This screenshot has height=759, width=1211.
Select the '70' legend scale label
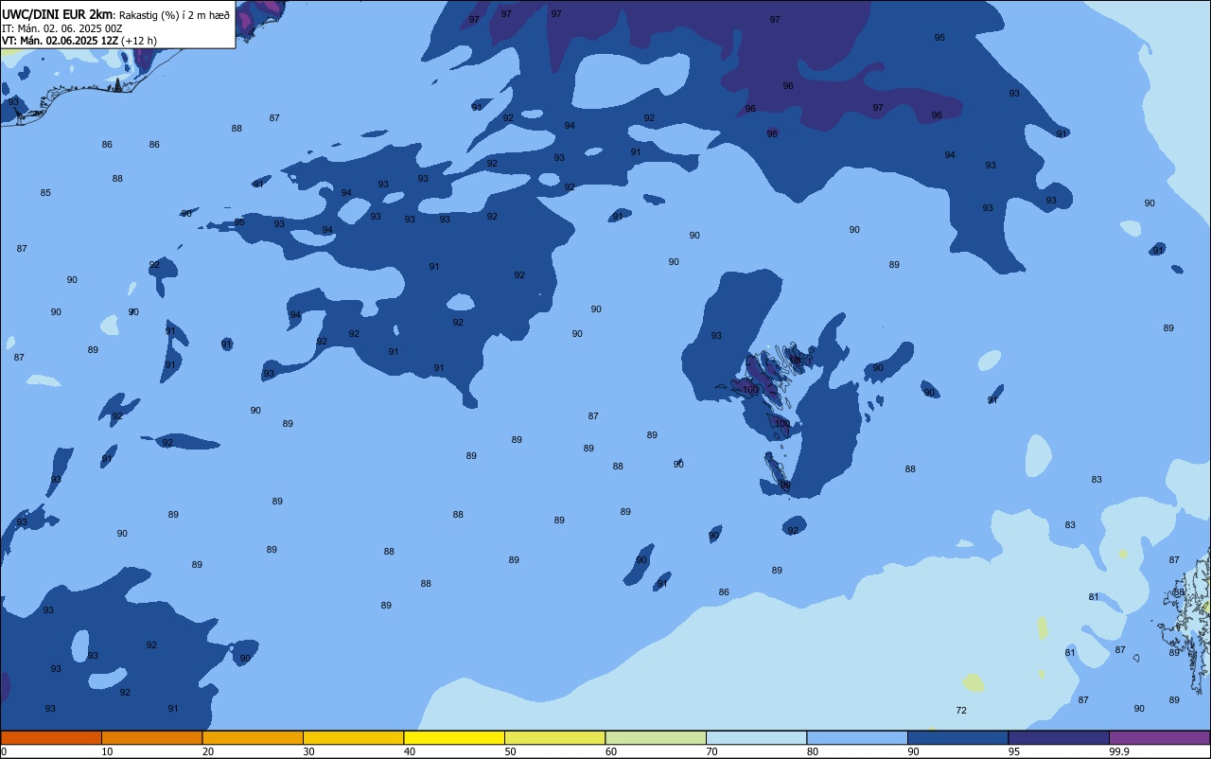(x=711, y=751)
